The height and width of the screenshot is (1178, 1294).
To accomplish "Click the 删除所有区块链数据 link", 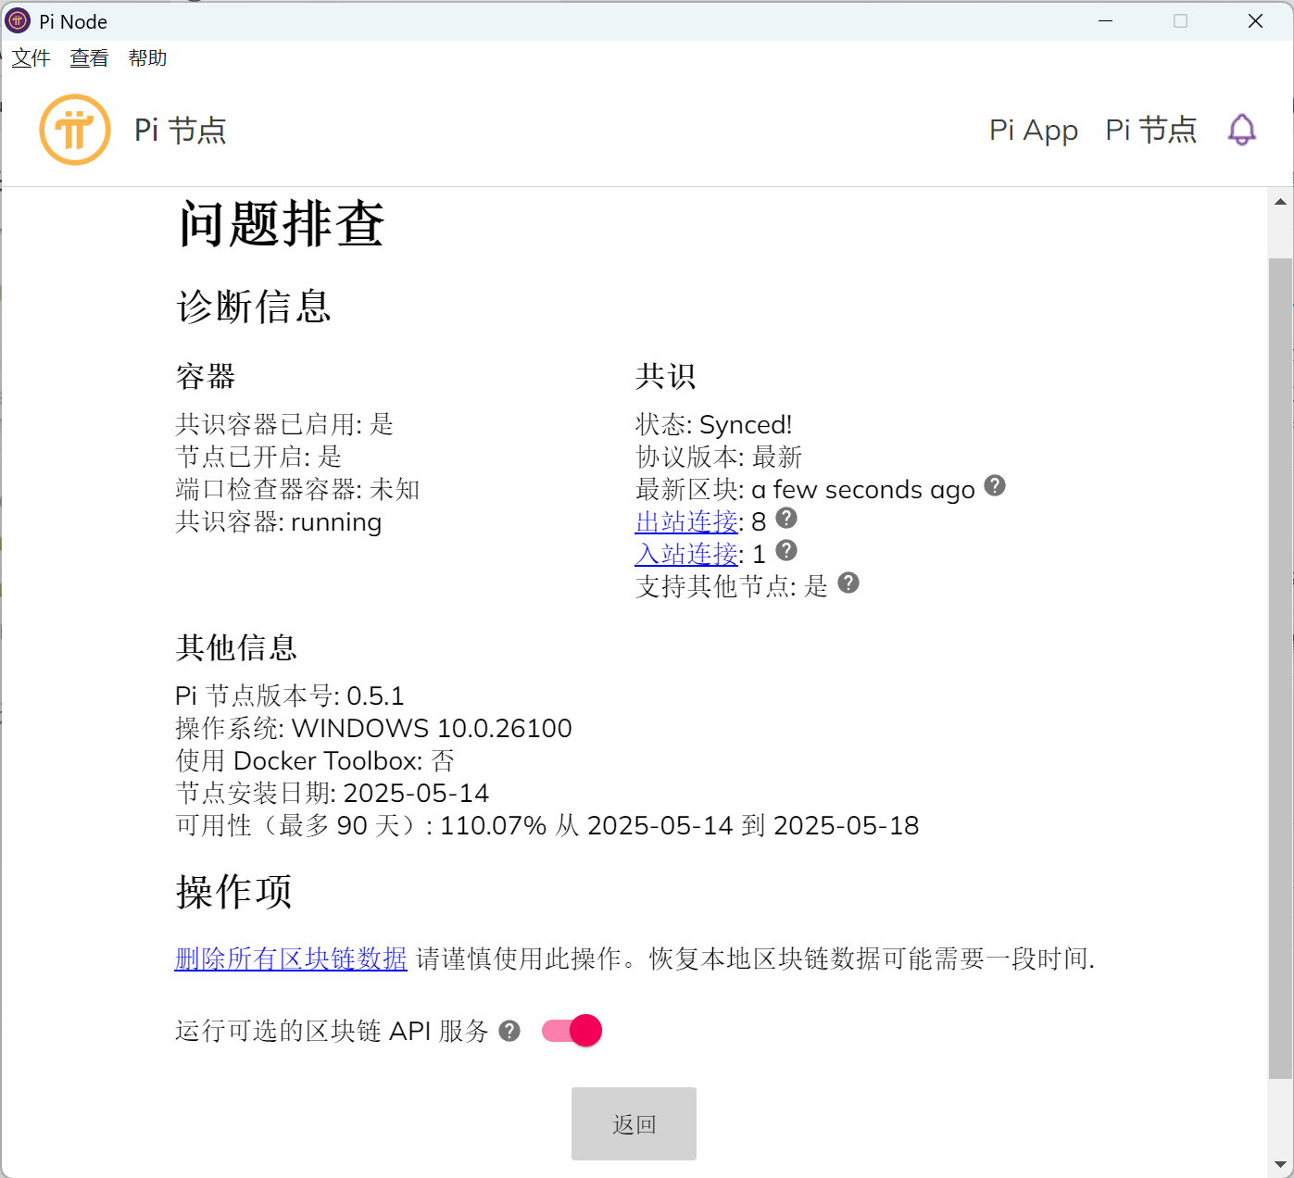I will [291, 959].
